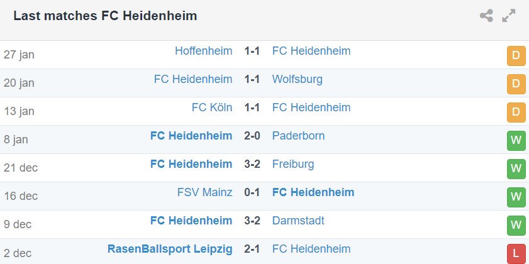Screen dimensions: 529x264
Task: Open the FC Köln team link
Action: [212, 107]
